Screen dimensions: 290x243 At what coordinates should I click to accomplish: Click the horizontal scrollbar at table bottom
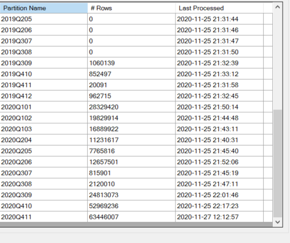pyautogui.click(x=136, y=225)
